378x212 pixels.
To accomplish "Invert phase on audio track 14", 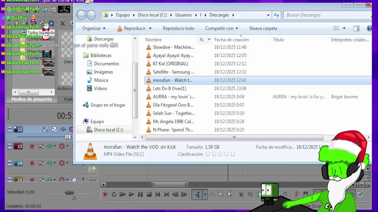I will (41, 163).
